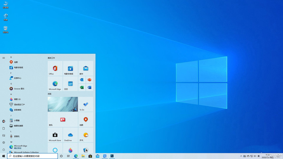The height and width of the screenshot is (159, 283).
Task: Jump to letter D section header
Action: 11,57
